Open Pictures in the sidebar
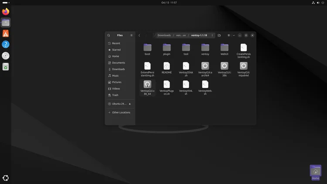The height and width of the screenshot is (184, 327). coord(120,82)
